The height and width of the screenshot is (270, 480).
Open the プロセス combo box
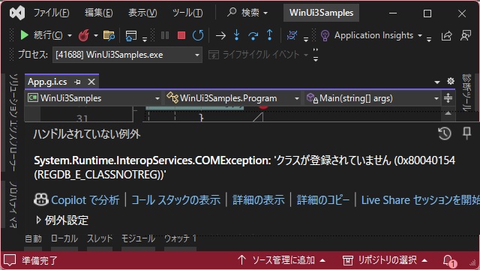[127, 55]
